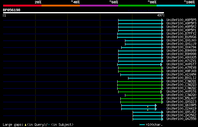
Task: Click the =100char. legend text
Action: (154, 125)
